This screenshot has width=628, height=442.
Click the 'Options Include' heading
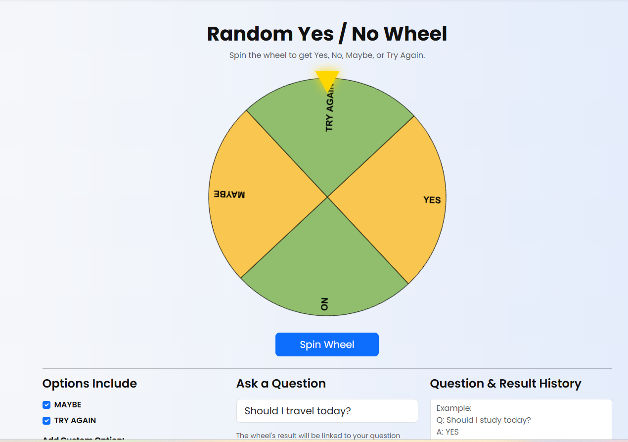click(x=89, y=383)
